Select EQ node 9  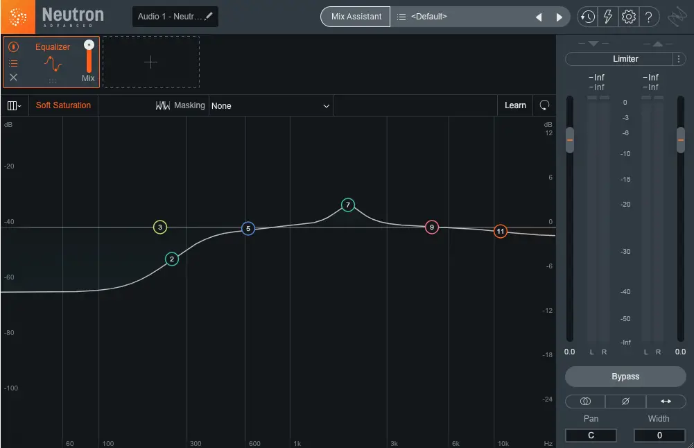431,227
